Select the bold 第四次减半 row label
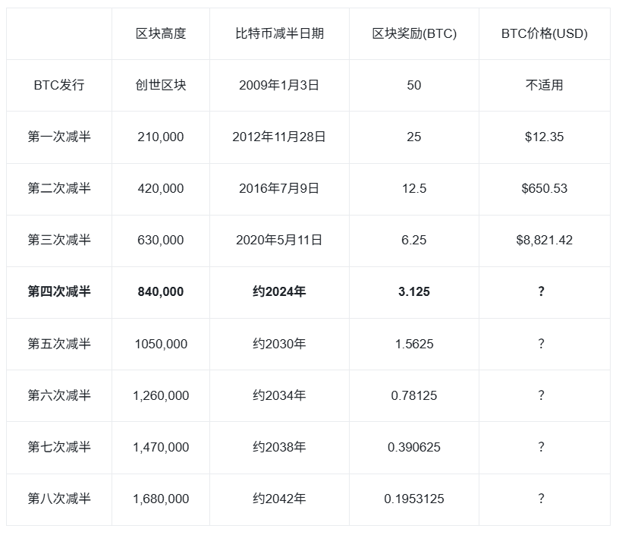619x535 pixels. click(59, 291)
